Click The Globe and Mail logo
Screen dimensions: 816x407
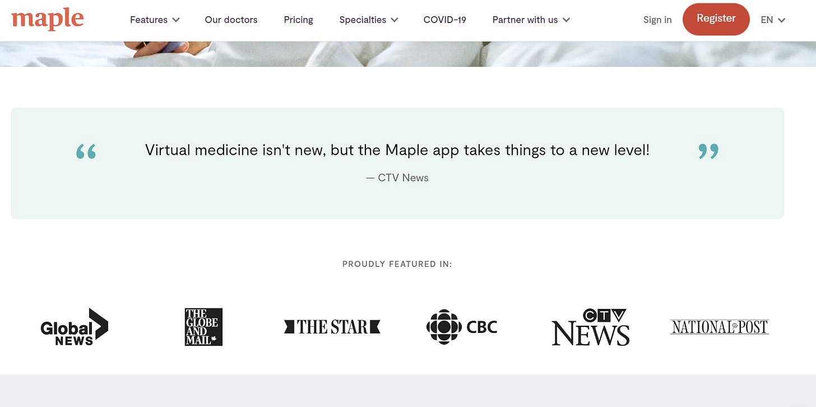[x=203, y=327]
